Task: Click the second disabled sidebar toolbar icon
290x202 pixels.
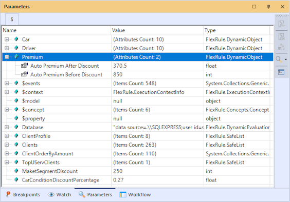Action: click(x=281, y=36)
